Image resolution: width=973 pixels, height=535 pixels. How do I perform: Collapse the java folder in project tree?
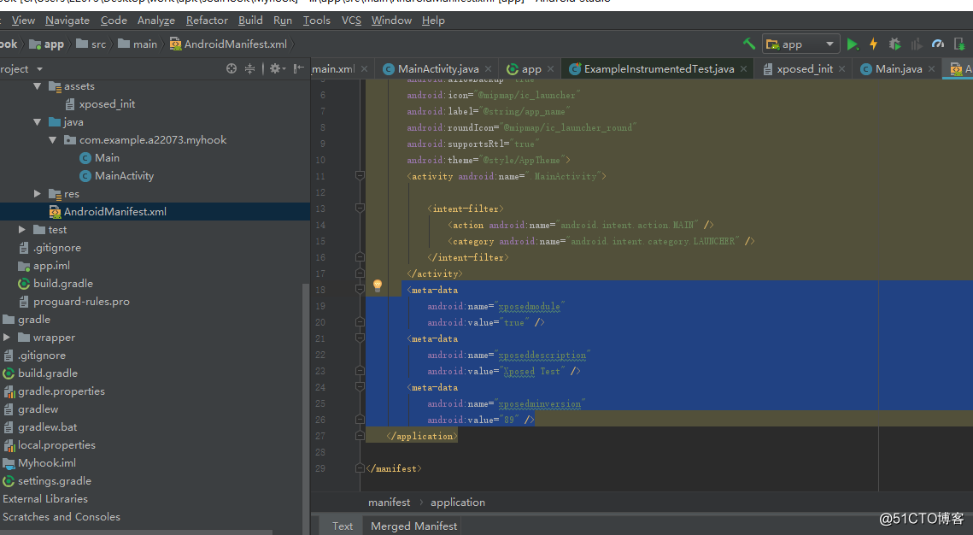point(38,122)
